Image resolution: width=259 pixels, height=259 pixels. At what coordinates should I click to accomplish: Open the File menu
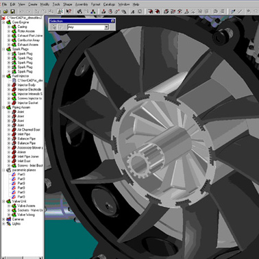click(x=5, y=4)
